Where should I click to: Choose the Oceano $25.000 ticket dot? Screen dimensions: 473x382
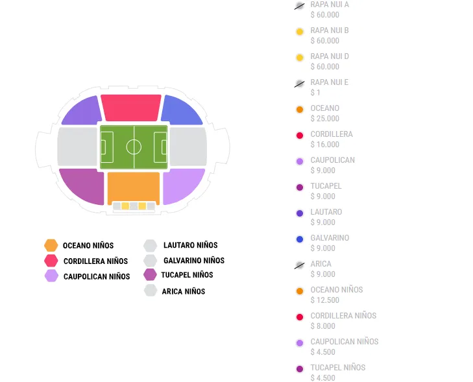point(300,110)
